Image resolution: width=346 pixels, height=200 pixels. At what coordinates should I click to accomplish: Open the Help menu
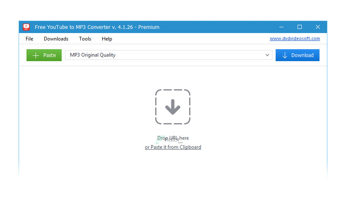pos(107,39)
